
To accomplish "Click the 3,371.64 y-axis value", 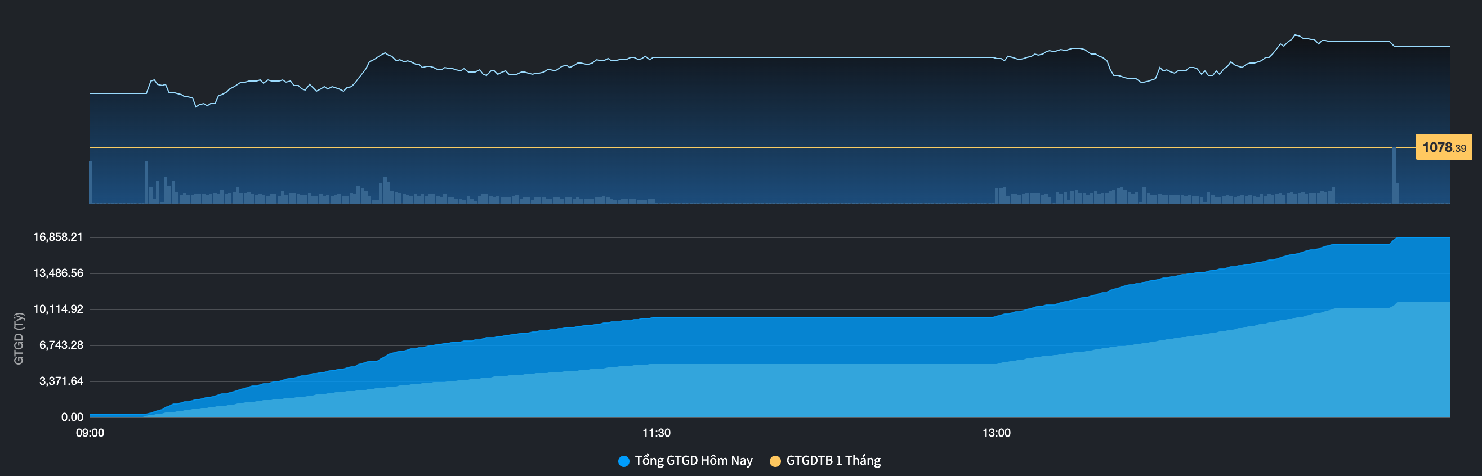I will coord(61,381).
